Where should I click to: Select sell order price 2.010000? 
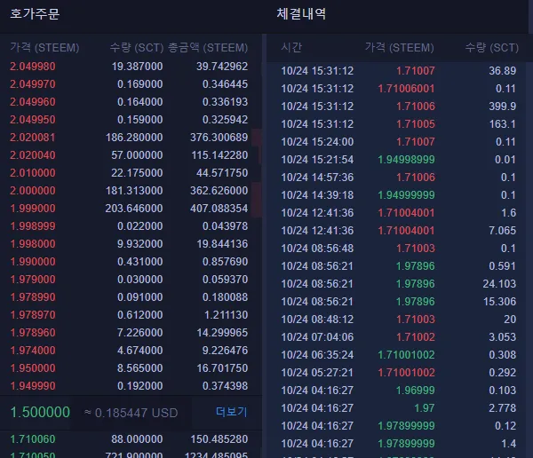tap(33, 172)
